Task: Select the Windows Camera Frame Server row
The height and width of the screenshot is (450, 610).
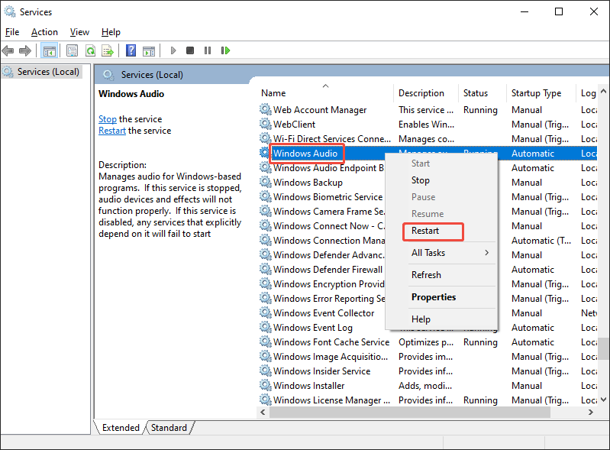Action: click(x=428, y=211)
